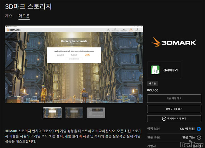Click the plus circle icon on wishlist button
Screen dimensions: 205x148
164,119
